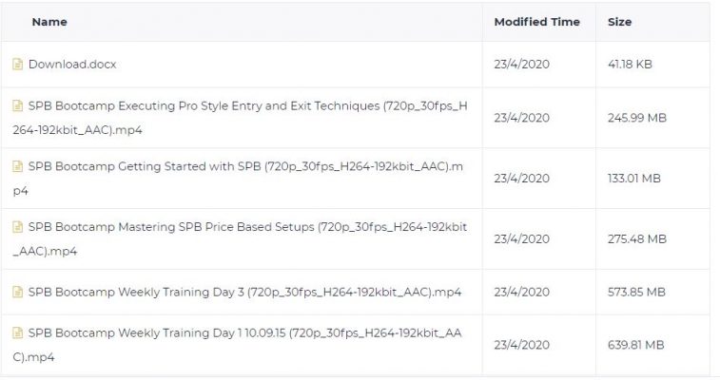
Task: Open Weekly Training Day 1 10.09.15 video
Action: (x=238, y=345)
